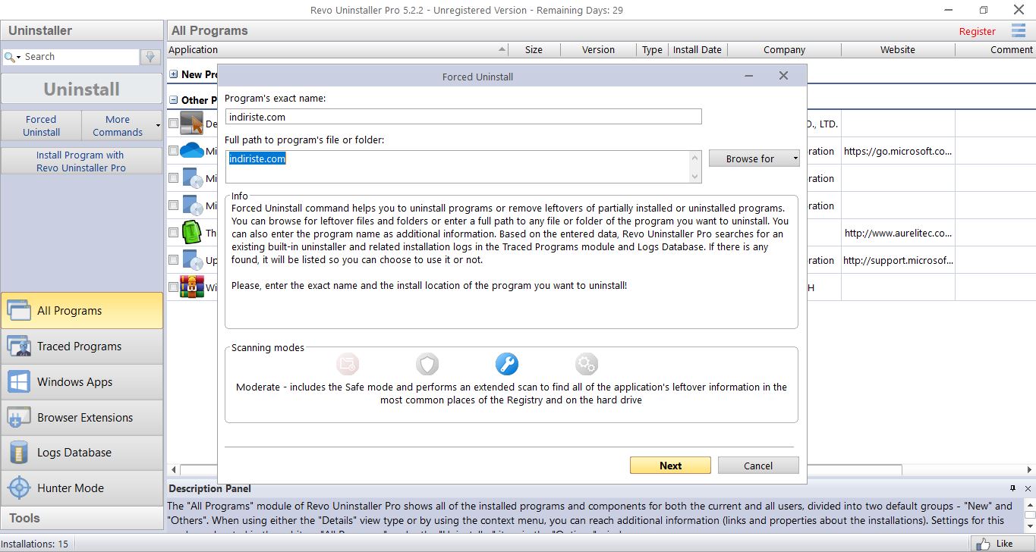Image resolution: width=1036 pixels, height=552 pixels.
Task: Check the box in the third program row
Action: [174, 178]
